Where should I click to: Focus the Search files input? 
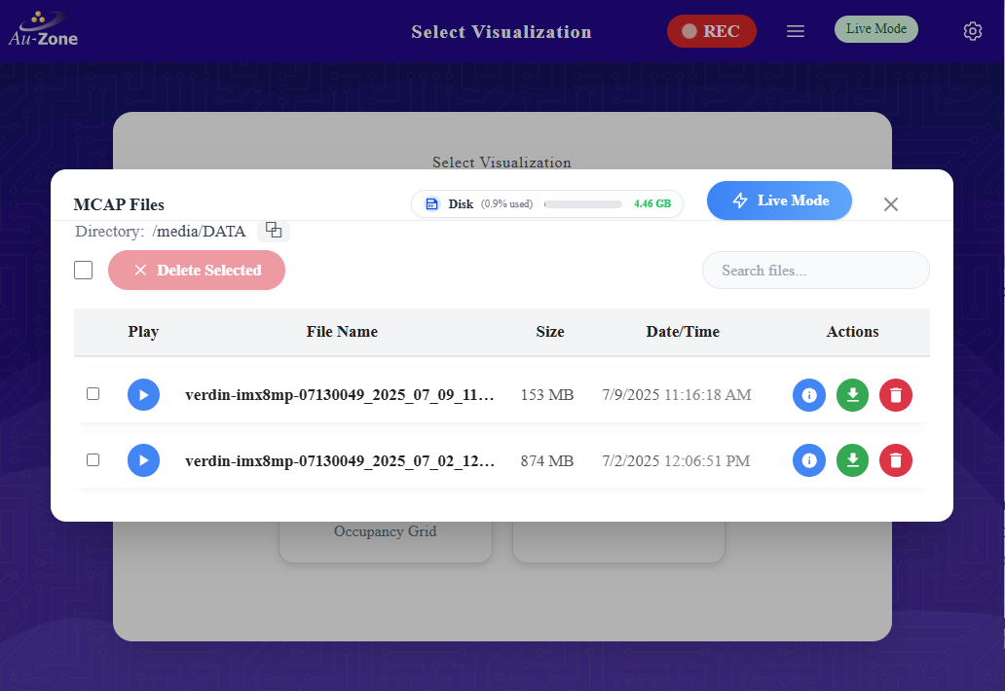tap(816, 270)
